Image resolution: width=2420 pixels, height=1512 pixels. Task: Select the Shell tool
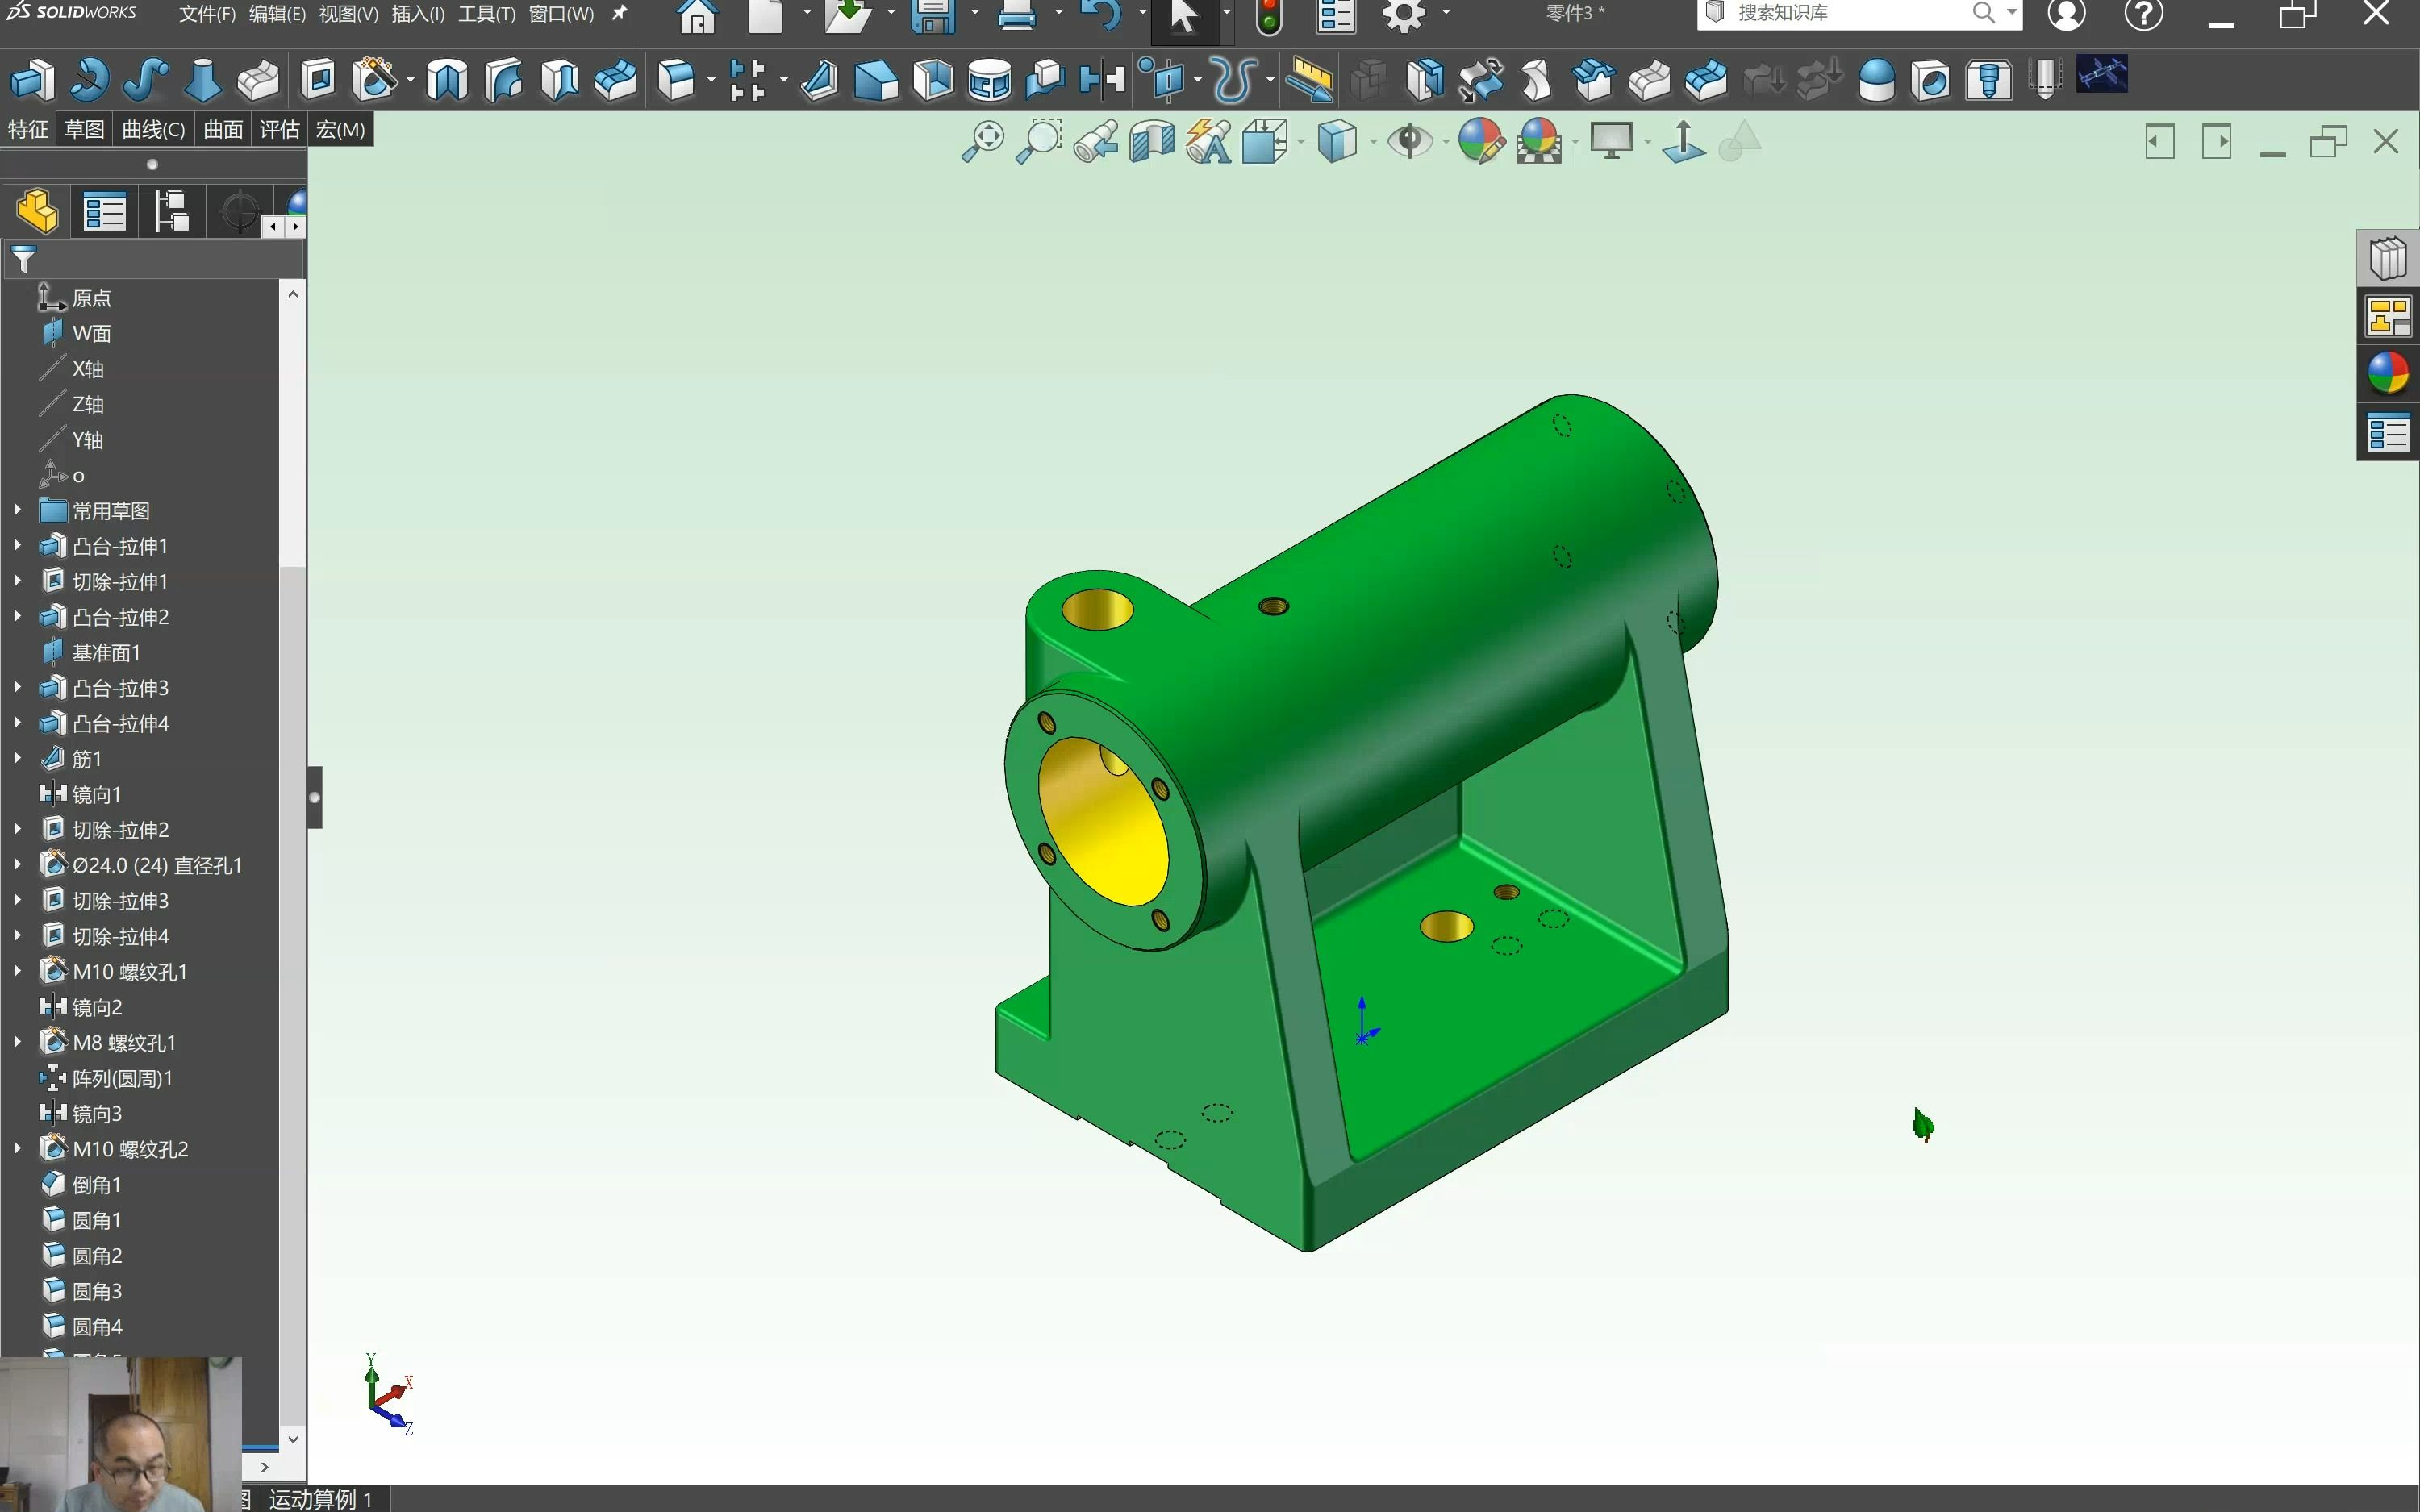pyautogui.click(x=933, y=80)
